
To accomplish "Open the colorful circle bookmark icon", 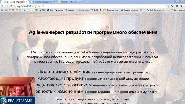I will tap(101, 10).
